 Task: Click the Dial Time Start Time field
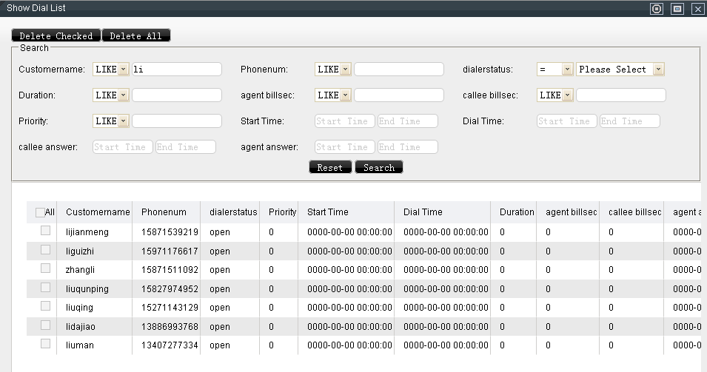point(567,121)
